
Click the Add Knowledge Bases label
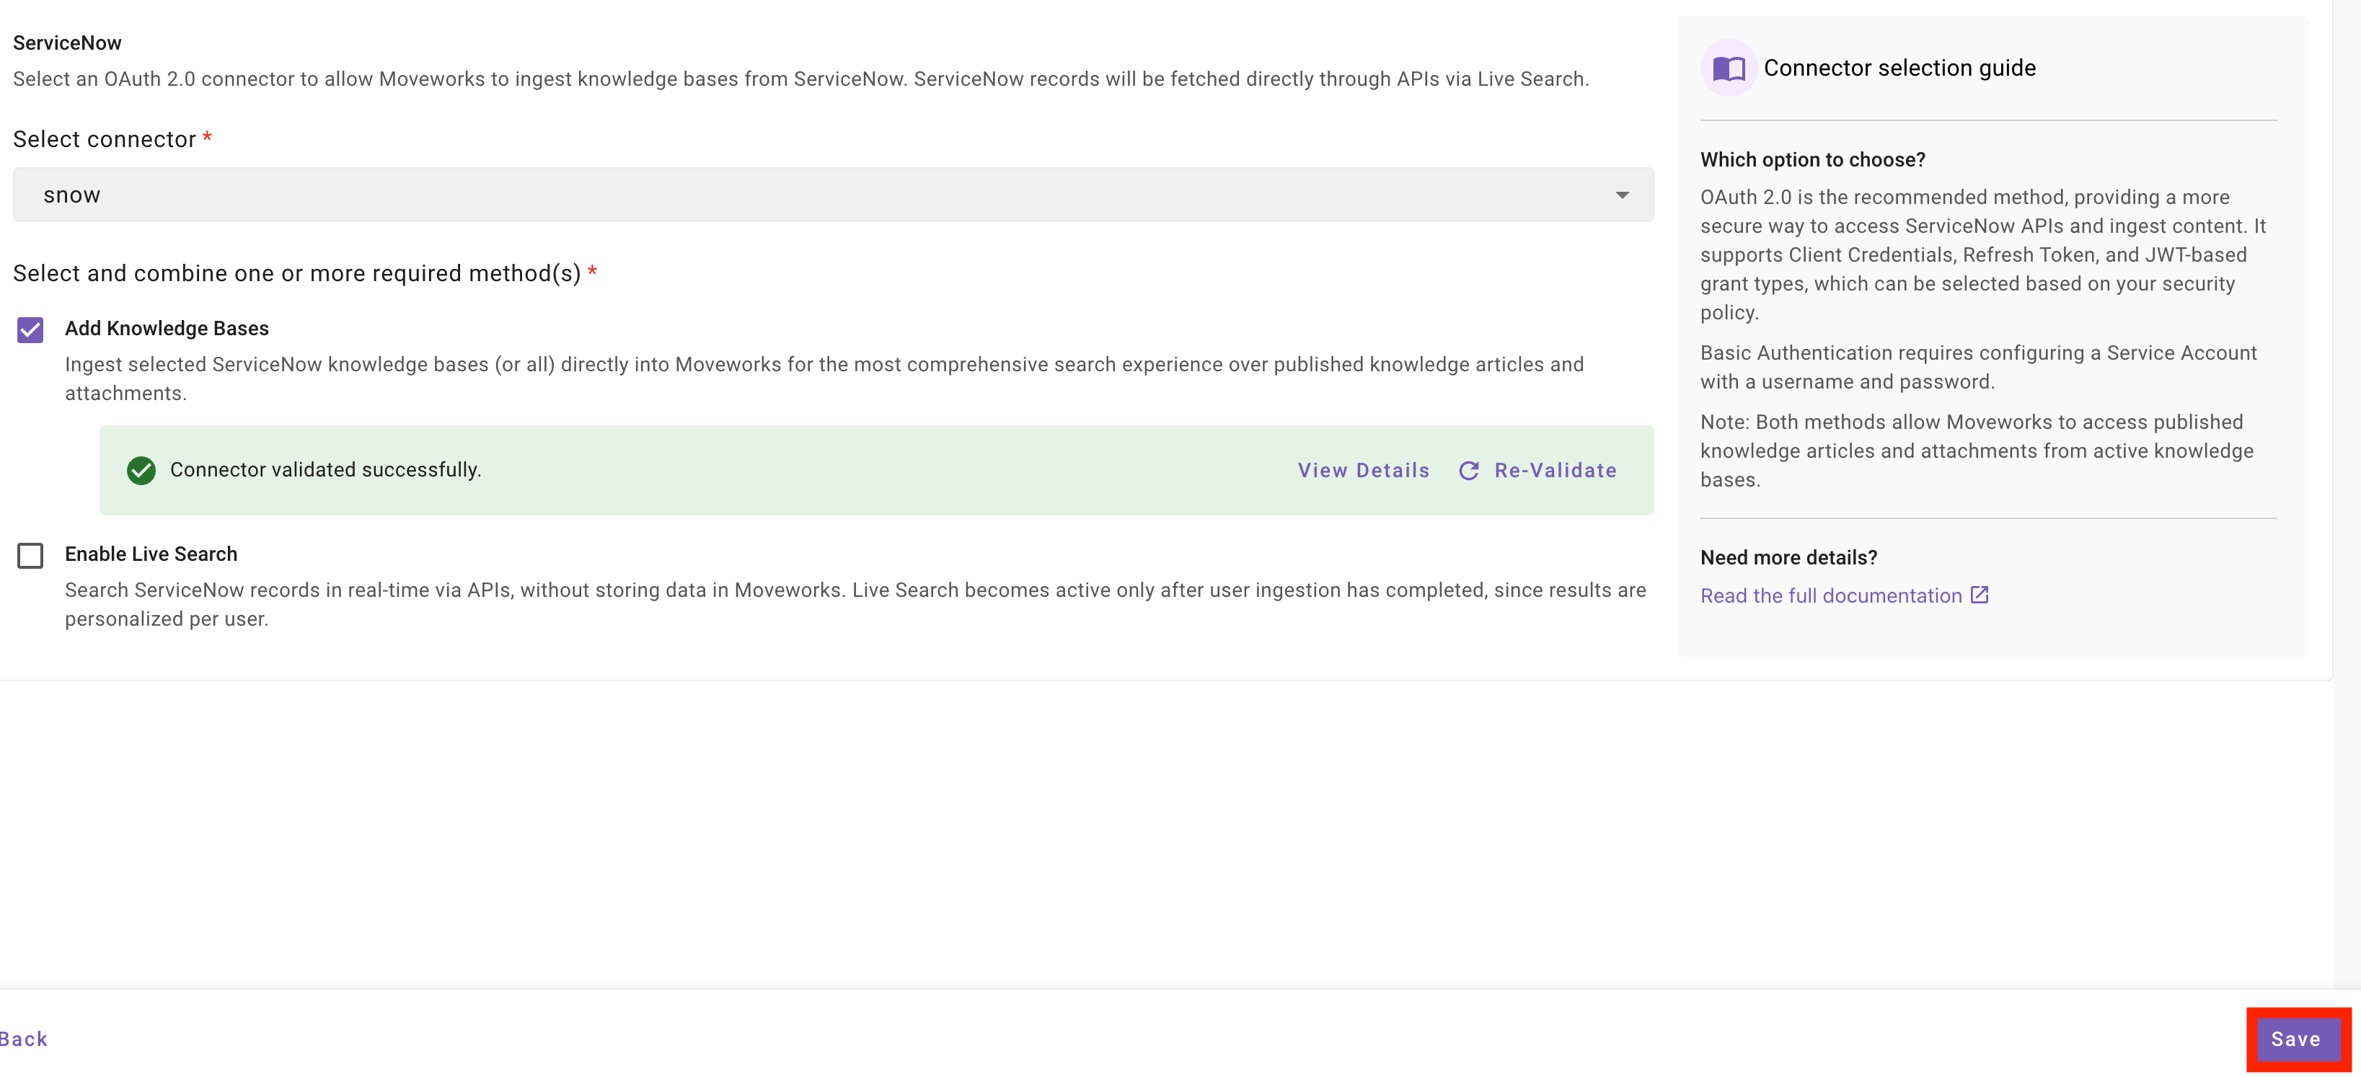[x=167, y=328]
